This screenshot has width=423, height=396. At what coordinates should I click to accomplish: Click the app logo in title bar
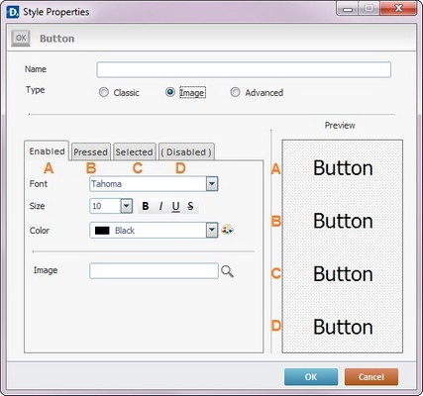click(x=13, y=12)
